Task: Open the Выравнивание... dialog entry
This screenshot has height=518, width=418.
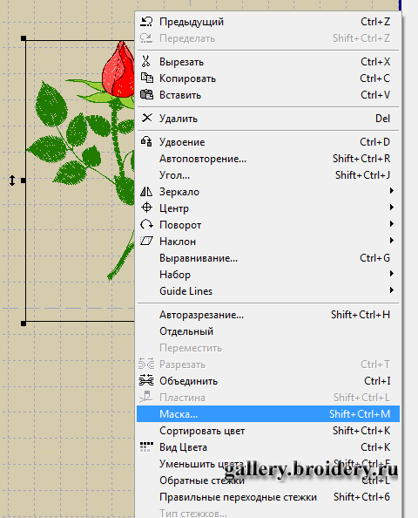Action: click(268, 257)
